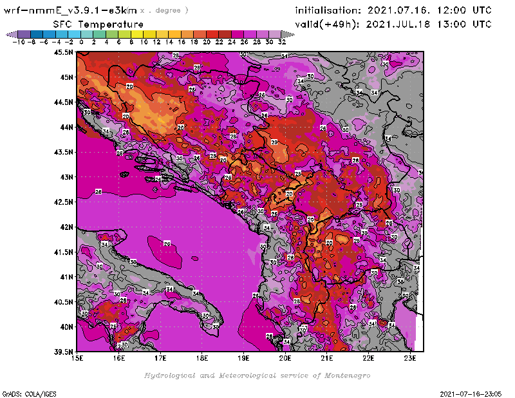Click the legend swatch between 26 and 28
Viewport: 515px width, 398px height.
click(250, 34)
